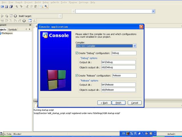
Task: Uncheck Create "Debug" configuration checkbox
Action: 77,53
